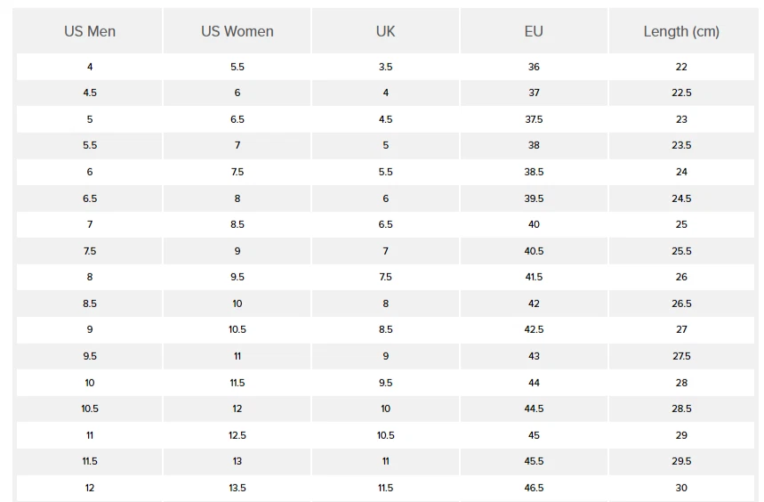Select the UK size 3.5 cell
The image size is (764, 502).
click(385, 67)
